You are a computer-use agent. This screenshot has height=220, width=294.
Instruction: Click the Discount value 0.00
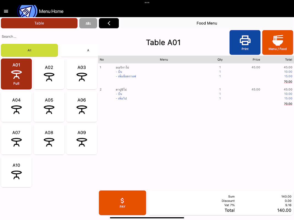[288, 201]
